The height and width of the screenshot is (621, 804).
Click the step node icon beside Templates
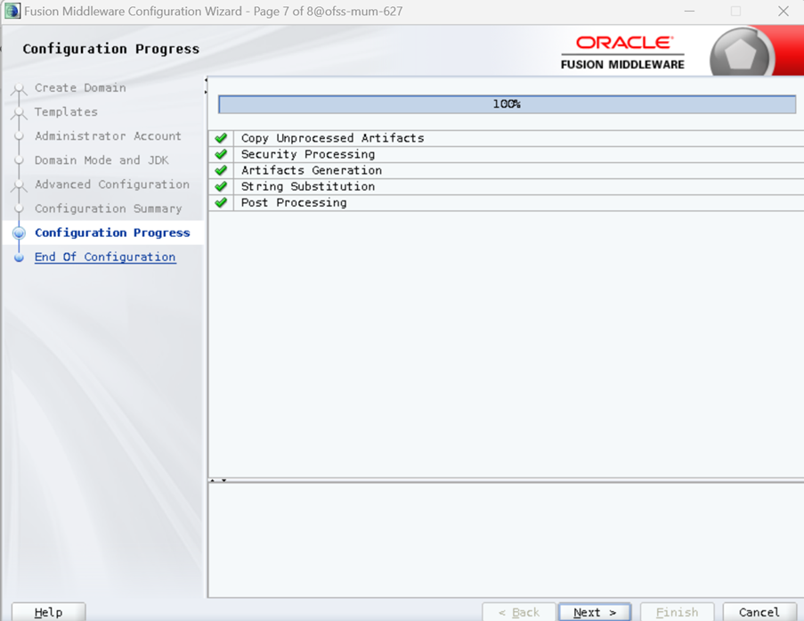tap(19, 113)
